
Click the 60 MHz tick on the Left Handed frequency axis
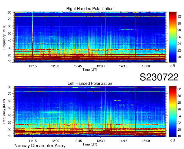point(9,101)
